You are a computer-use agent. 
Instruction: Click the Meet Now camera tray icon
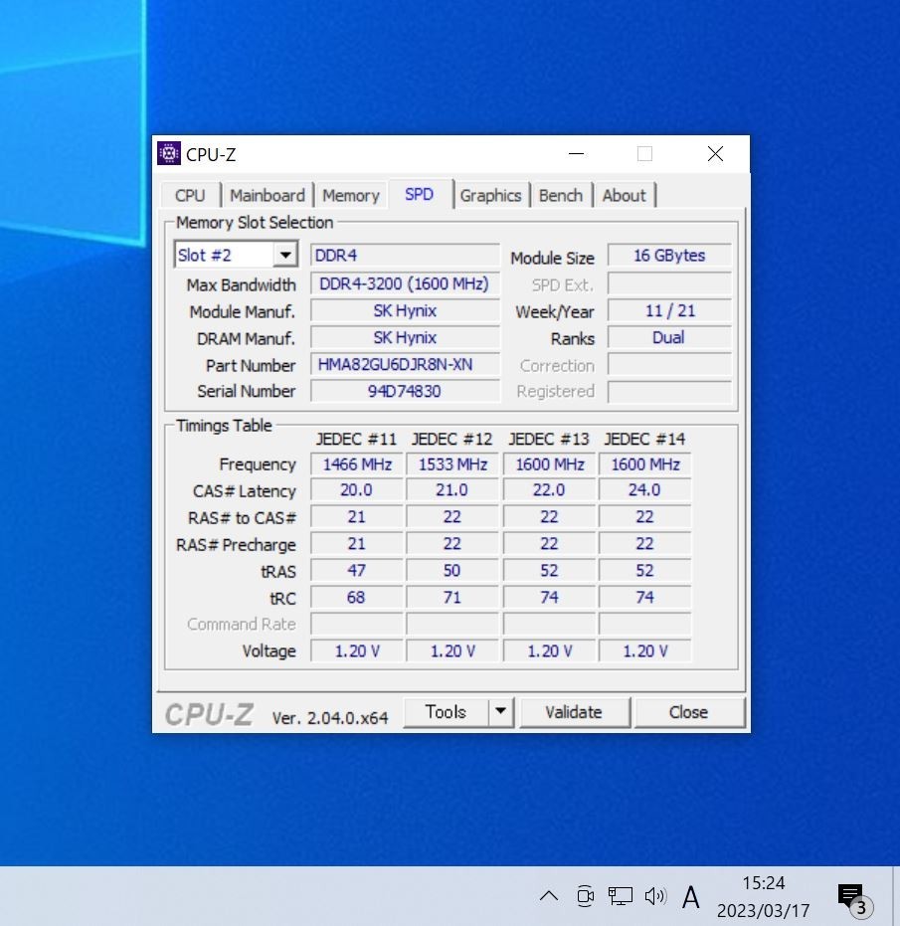[585, 896]
